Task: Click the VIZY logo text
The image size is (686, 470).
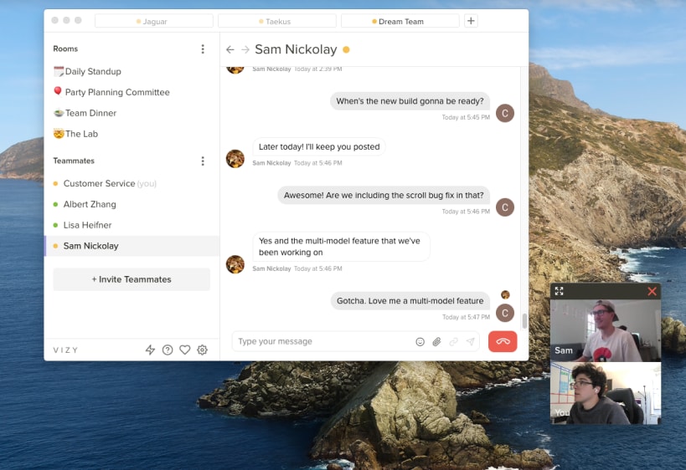Action: [65, 350]
